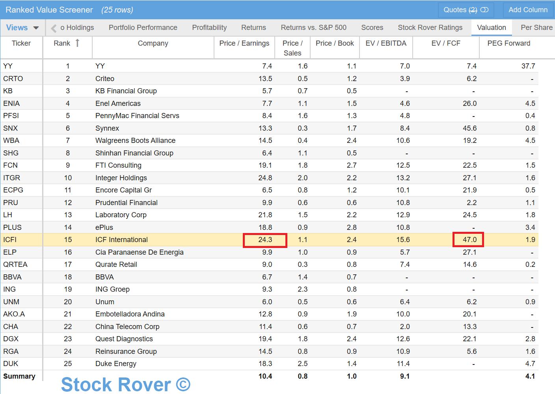The height and width of the screenshot is (394, 555).
Task: Click the SHG ticker
Action: click(x=11, y=153)
